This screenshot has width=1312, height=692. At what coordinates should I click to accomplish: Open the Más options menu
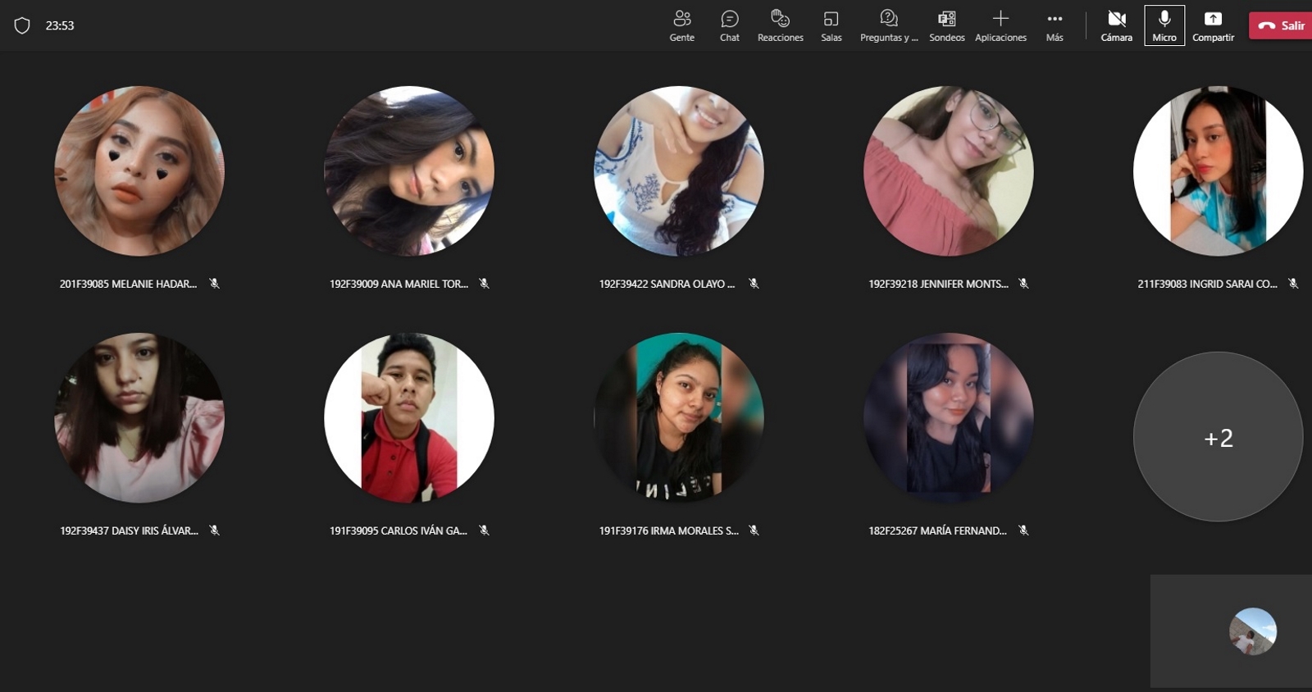point(1055,26)
